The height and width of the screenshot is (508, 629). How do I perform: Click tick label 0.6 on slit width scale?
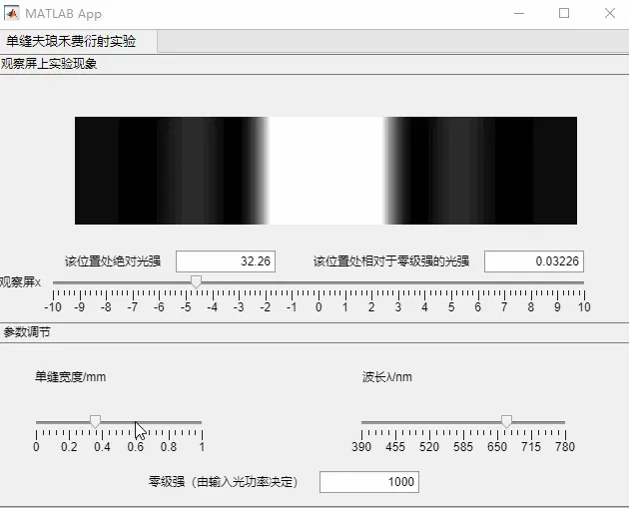(x=136, y=447)
